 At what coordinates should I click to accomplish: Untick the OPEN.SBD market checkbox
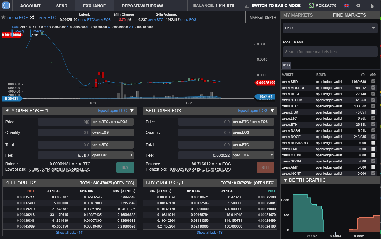pyautogui.click(x=373, y=82)
